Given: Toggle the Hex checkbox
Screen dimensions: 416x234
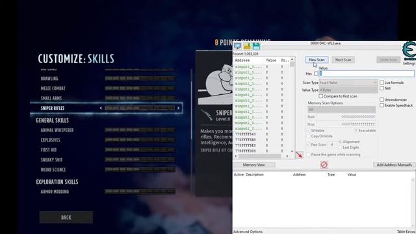Looking at the screenshot, I should coord(316,73).
